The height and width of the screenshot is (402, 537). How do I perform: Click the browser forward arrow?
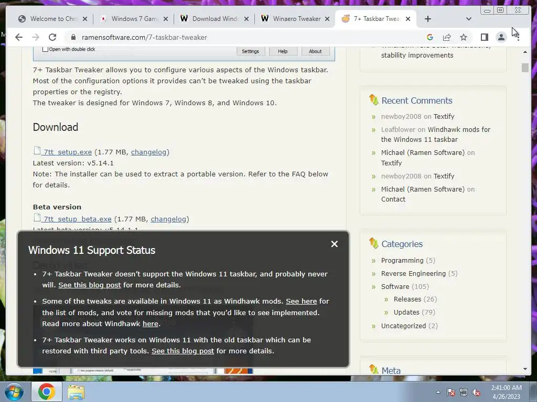(x=35, y=37)
